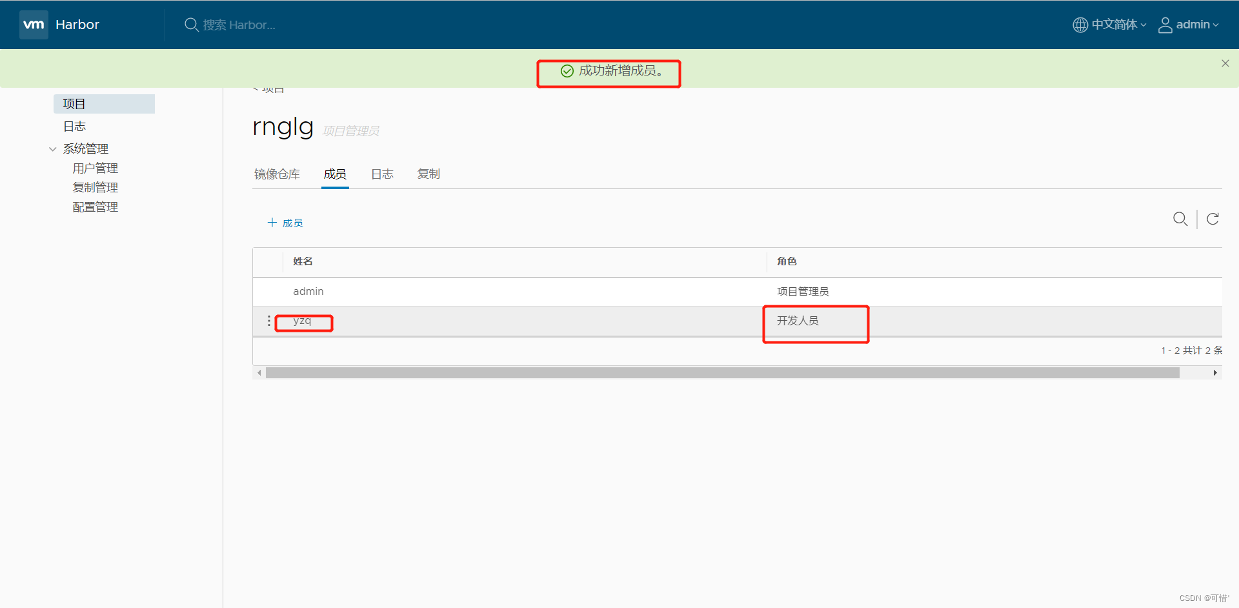
Task: Click the green success check icon
Action: 567,71
